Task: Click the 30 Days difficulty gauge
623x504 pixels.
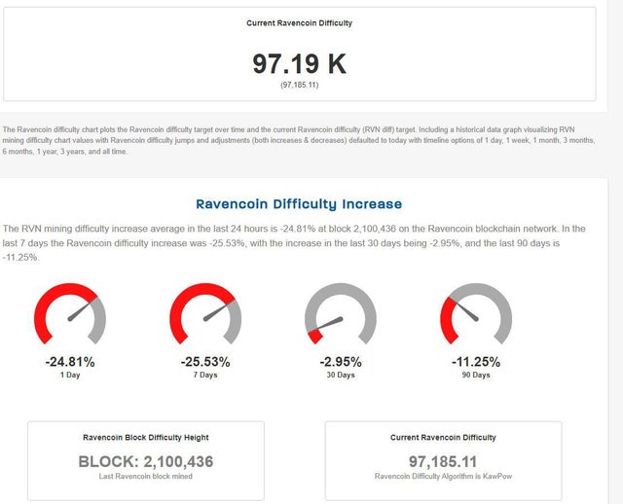Action: click(341, 315)
